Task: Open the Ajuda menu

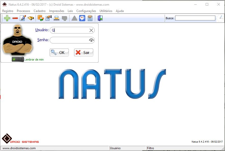Action: pos(120,11)
